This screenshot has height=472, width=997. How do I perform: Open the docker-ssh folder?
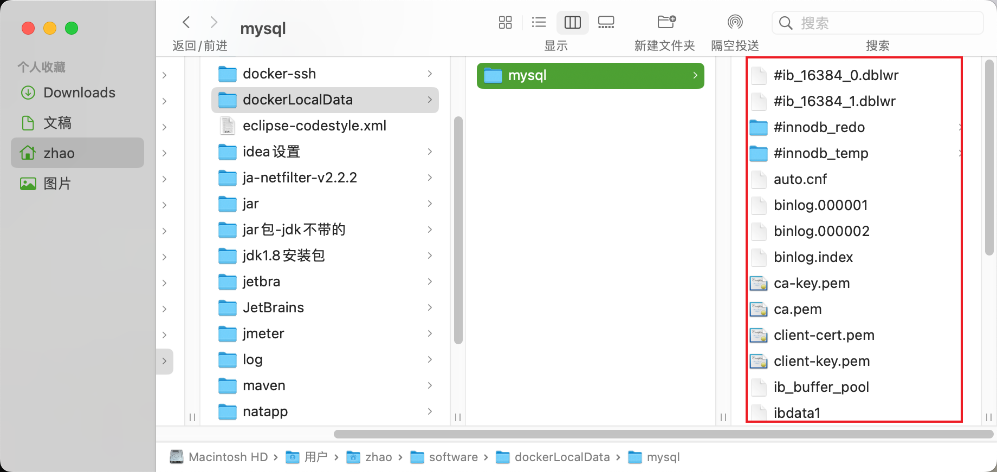(x=325, y=74)
